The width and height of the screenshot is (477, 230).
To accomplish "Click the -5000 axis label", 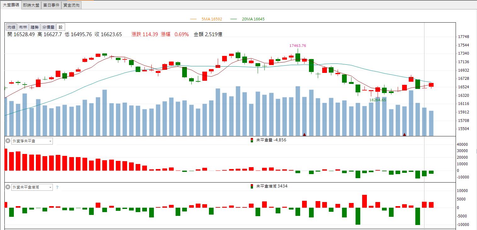I will coord(462,216).
